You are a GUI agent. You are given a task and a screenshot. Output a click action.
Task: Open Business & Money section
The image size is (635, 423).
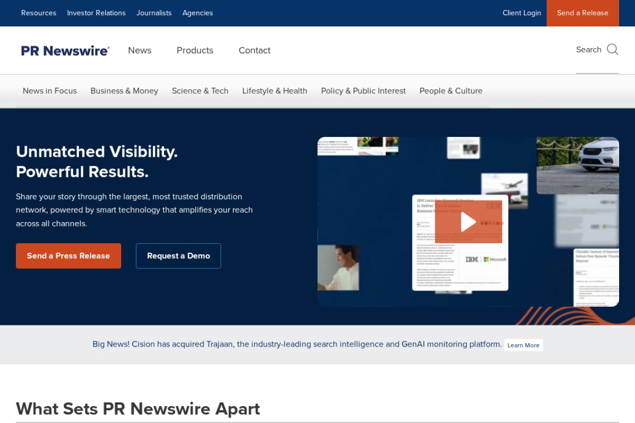pos(124,91)
